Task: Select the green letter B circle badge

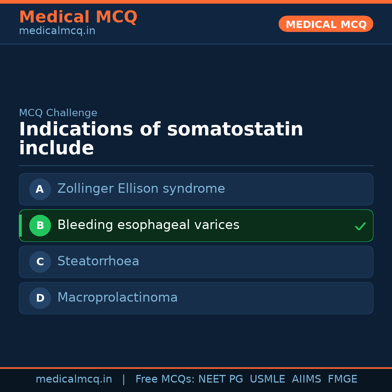Action: pos(40,225)
